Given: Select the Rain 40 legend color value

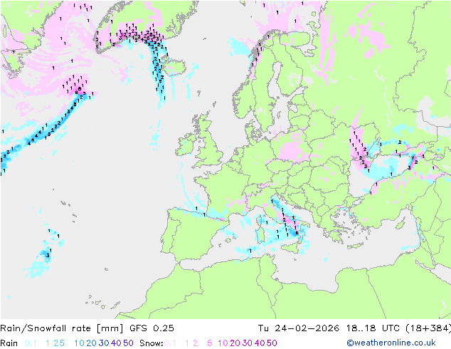Looking at the screenshot, I should click(116, 343).
